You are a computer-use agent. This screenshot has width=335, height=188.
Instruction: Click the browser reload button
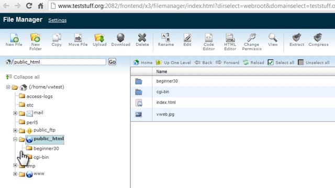[x=29, y=6]
